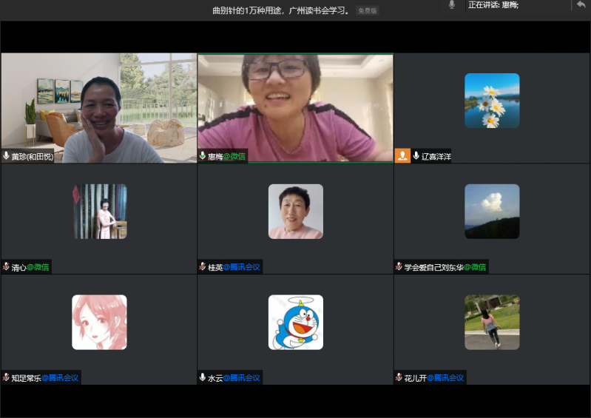Click the muted mic icon beside 学会爱自己刘东华
The image size is (591, 418).
tap(399, 266)
